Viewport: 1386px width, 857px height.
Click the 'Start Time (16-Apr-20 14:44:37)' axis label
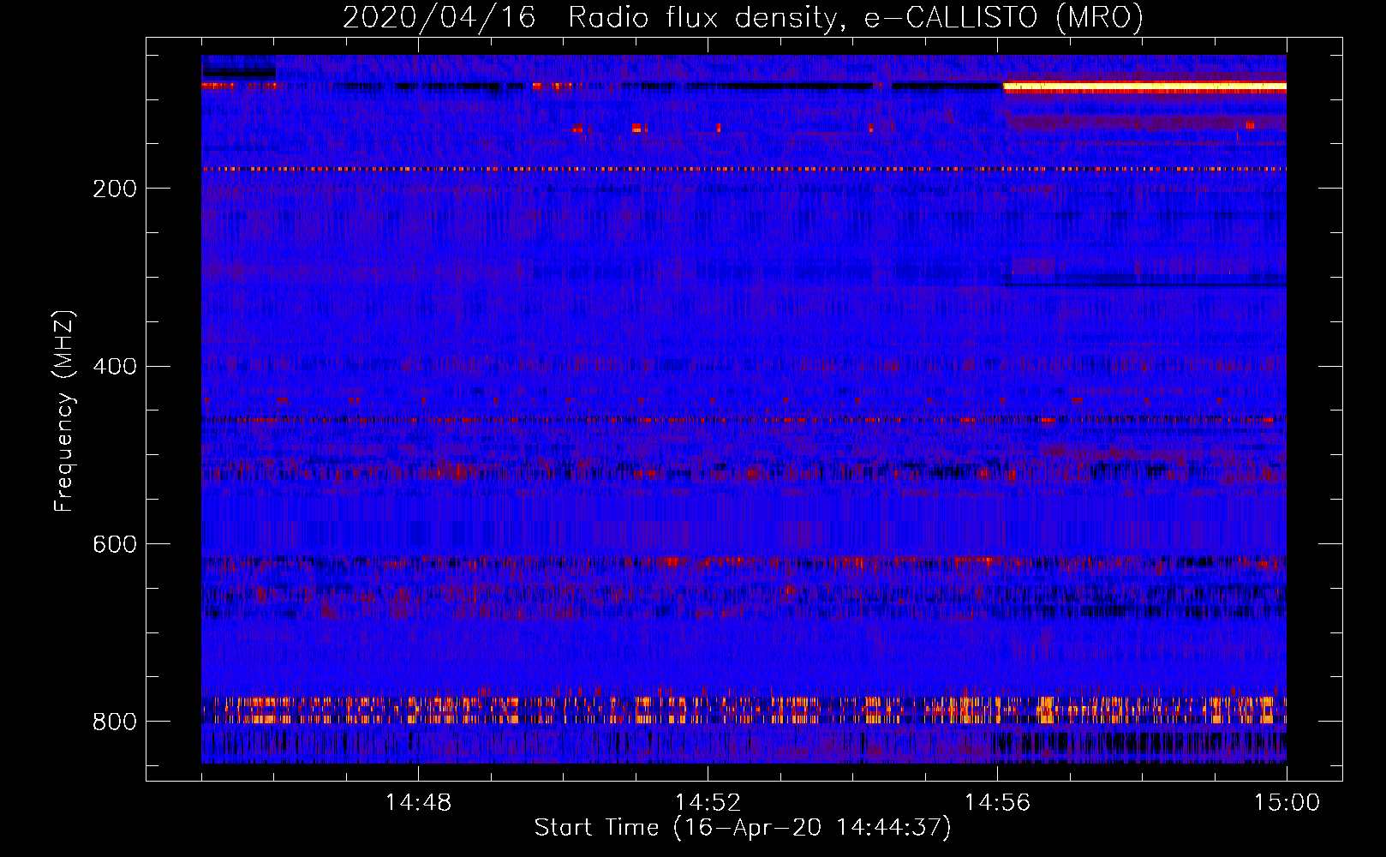coord(743,828)
